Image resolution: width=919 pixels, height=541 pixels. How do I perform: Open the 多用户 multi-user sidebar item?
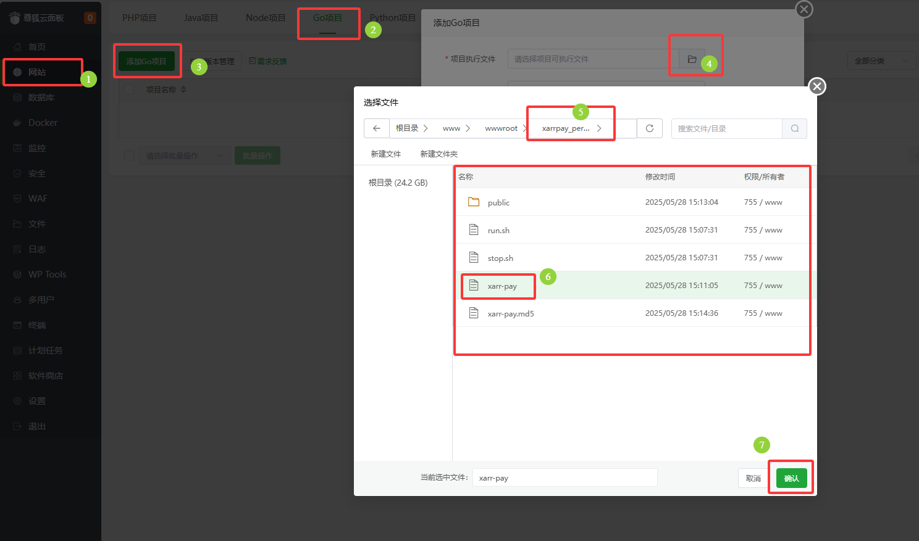(41, 300)
